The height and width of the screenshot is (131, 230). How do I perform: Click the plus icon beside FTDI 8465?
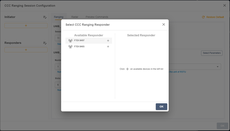tap(108, 47)
